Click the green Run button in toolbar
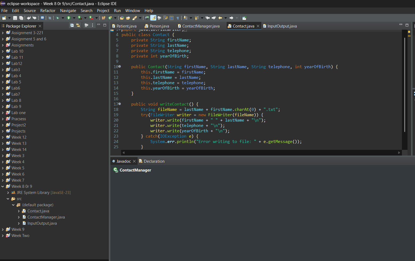The image size is (415, 261). tap(69, 18)
